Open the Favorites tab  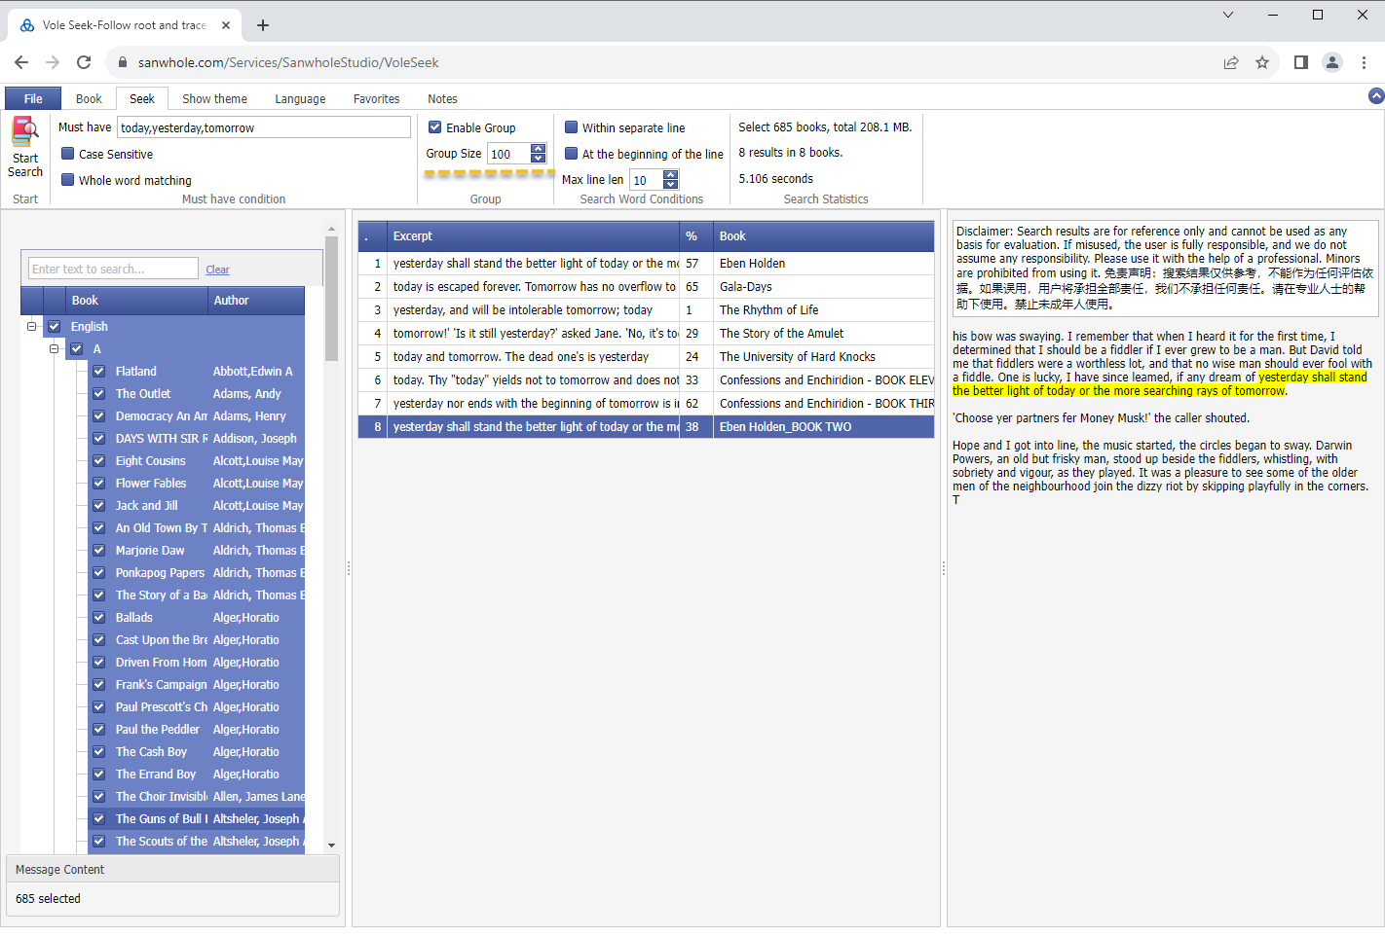tap(376, 99)
